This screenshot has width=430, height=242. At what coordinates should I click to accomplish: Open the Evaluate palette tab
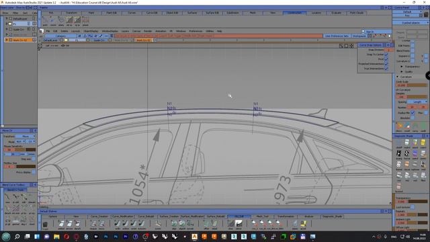coord(336,13)
